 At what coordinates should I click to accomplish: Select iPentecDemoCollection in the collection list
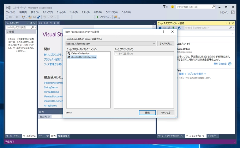83,57
